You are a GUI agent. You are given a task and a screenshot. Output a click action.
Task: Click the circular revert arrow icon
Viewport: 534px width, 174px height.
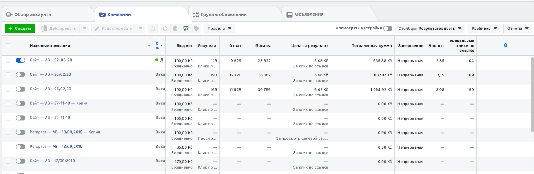(x=165, y=28)
